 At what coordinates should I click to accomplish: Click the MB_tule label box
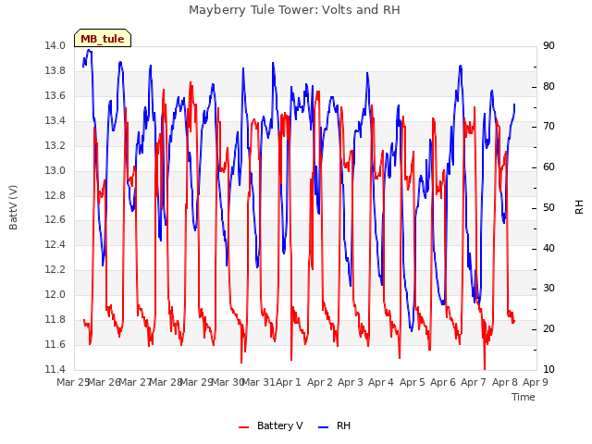pos(103,38)
